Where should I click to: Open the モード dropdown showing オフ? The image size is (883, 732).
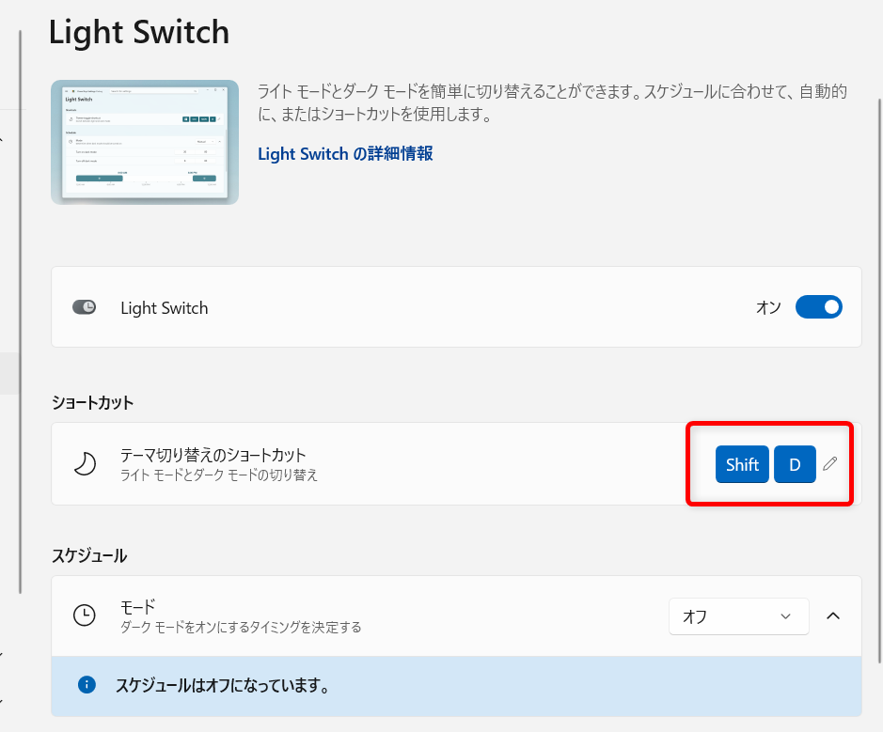[738, 615]
